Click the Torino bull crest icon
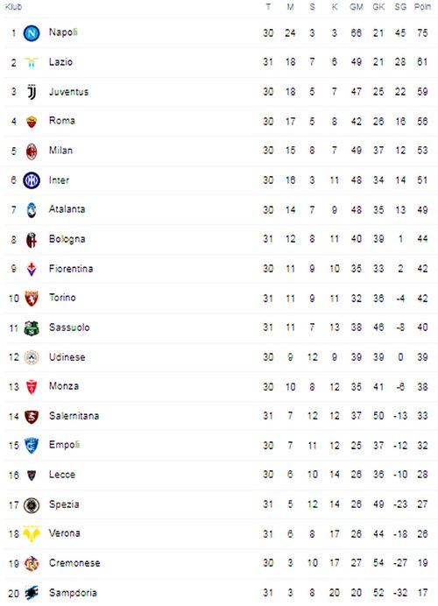This screenshot has width=438, height=606. pyautogui.click(x=32, y=299)
